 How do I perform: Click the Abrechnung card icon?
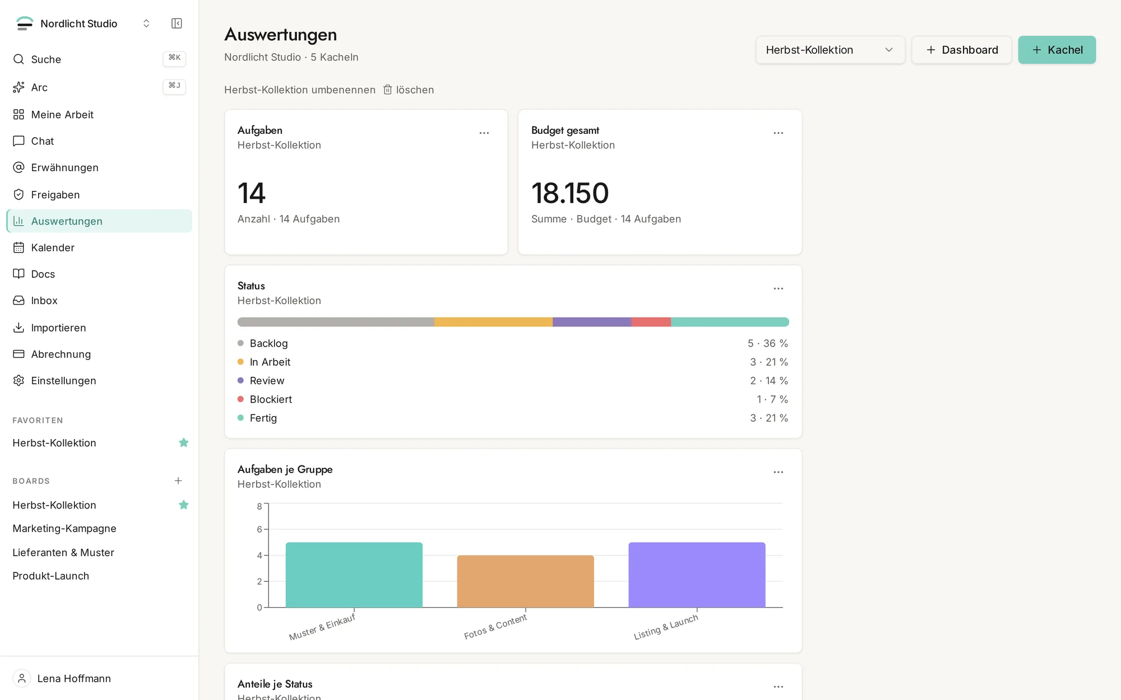18,354
